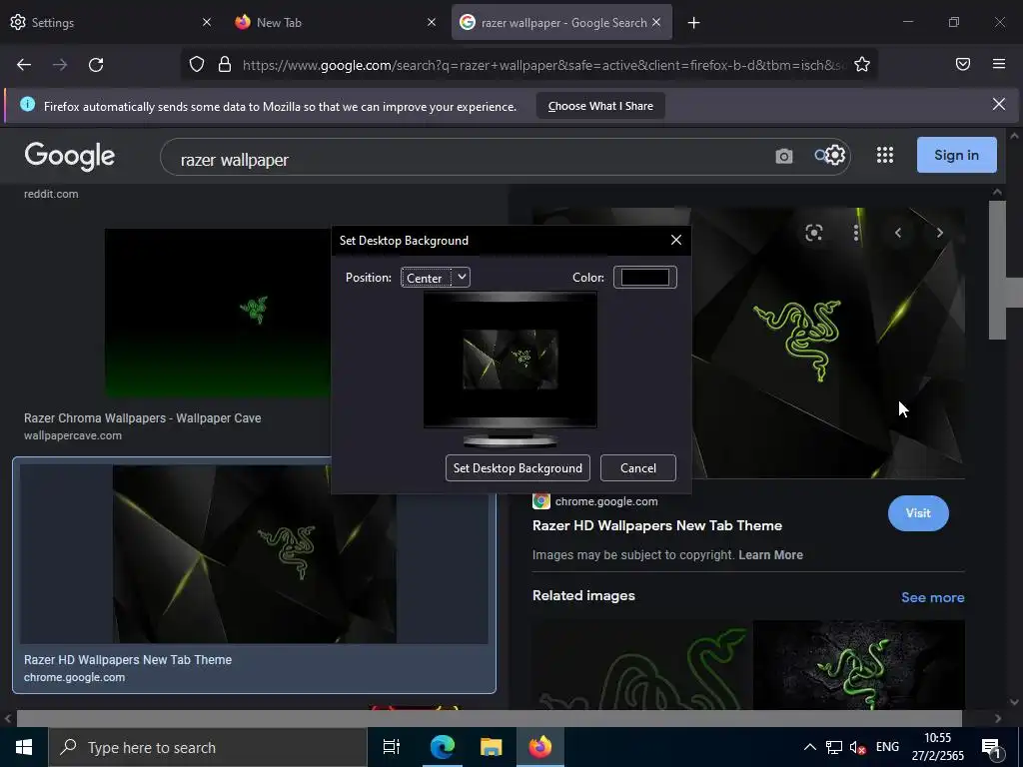Open the cracked-stone Razer related image
This screenshot has height=767, width=1023.
pos(858,664)
